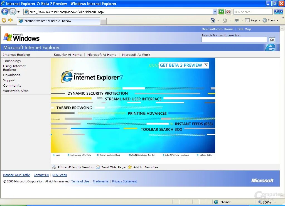Click the Contact Us link

(x=41, y=175)
